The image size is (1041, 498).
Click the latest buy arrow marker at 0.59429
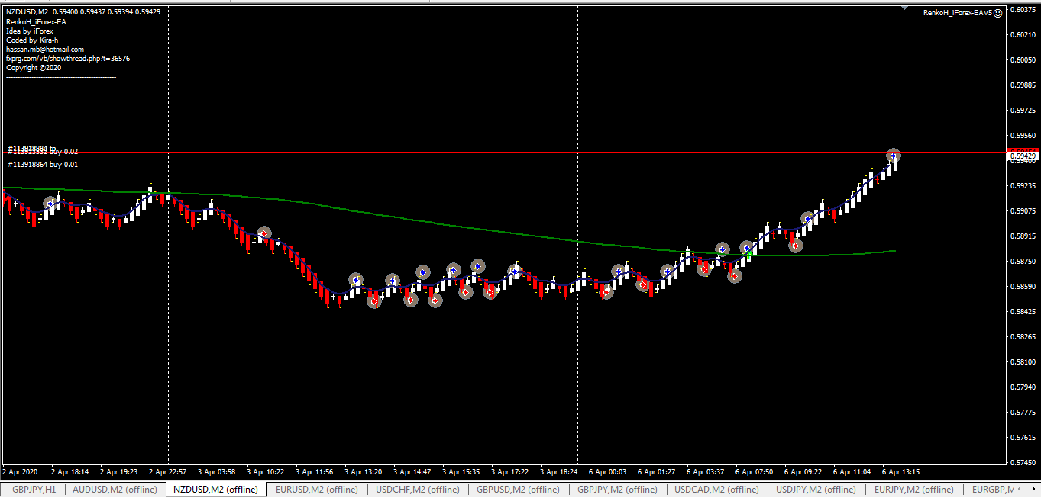(894, 156)
